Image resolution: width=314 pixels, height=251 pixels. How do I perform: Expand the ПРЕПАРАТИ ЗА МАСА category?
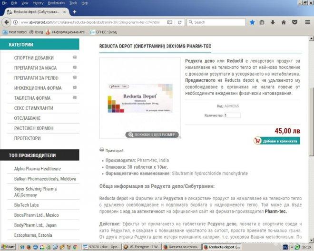pos(75,67)
